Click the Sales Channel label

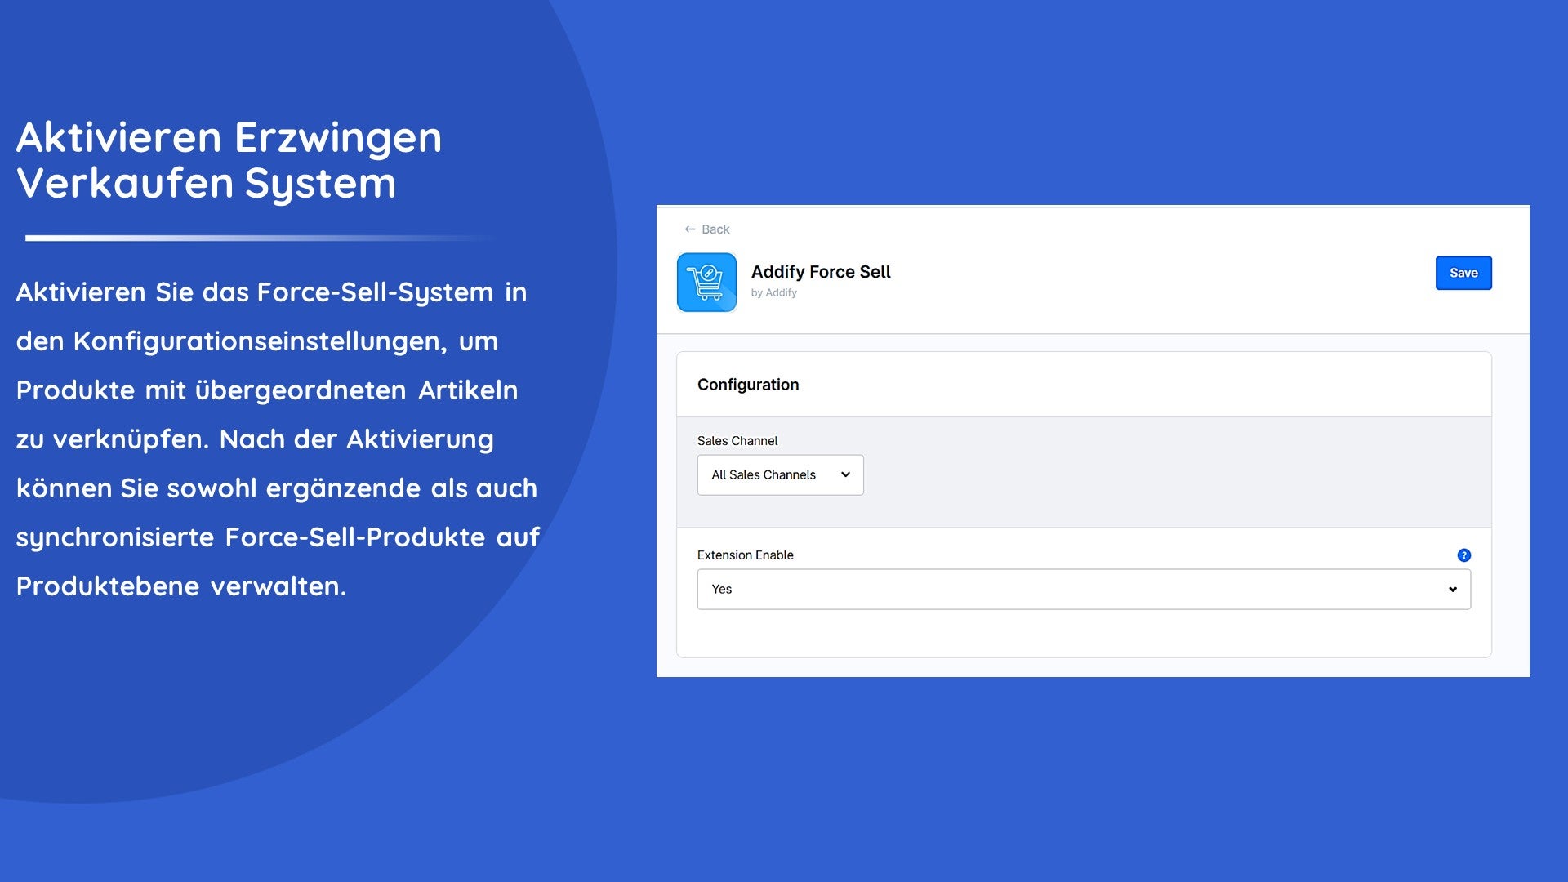[737, 441]
